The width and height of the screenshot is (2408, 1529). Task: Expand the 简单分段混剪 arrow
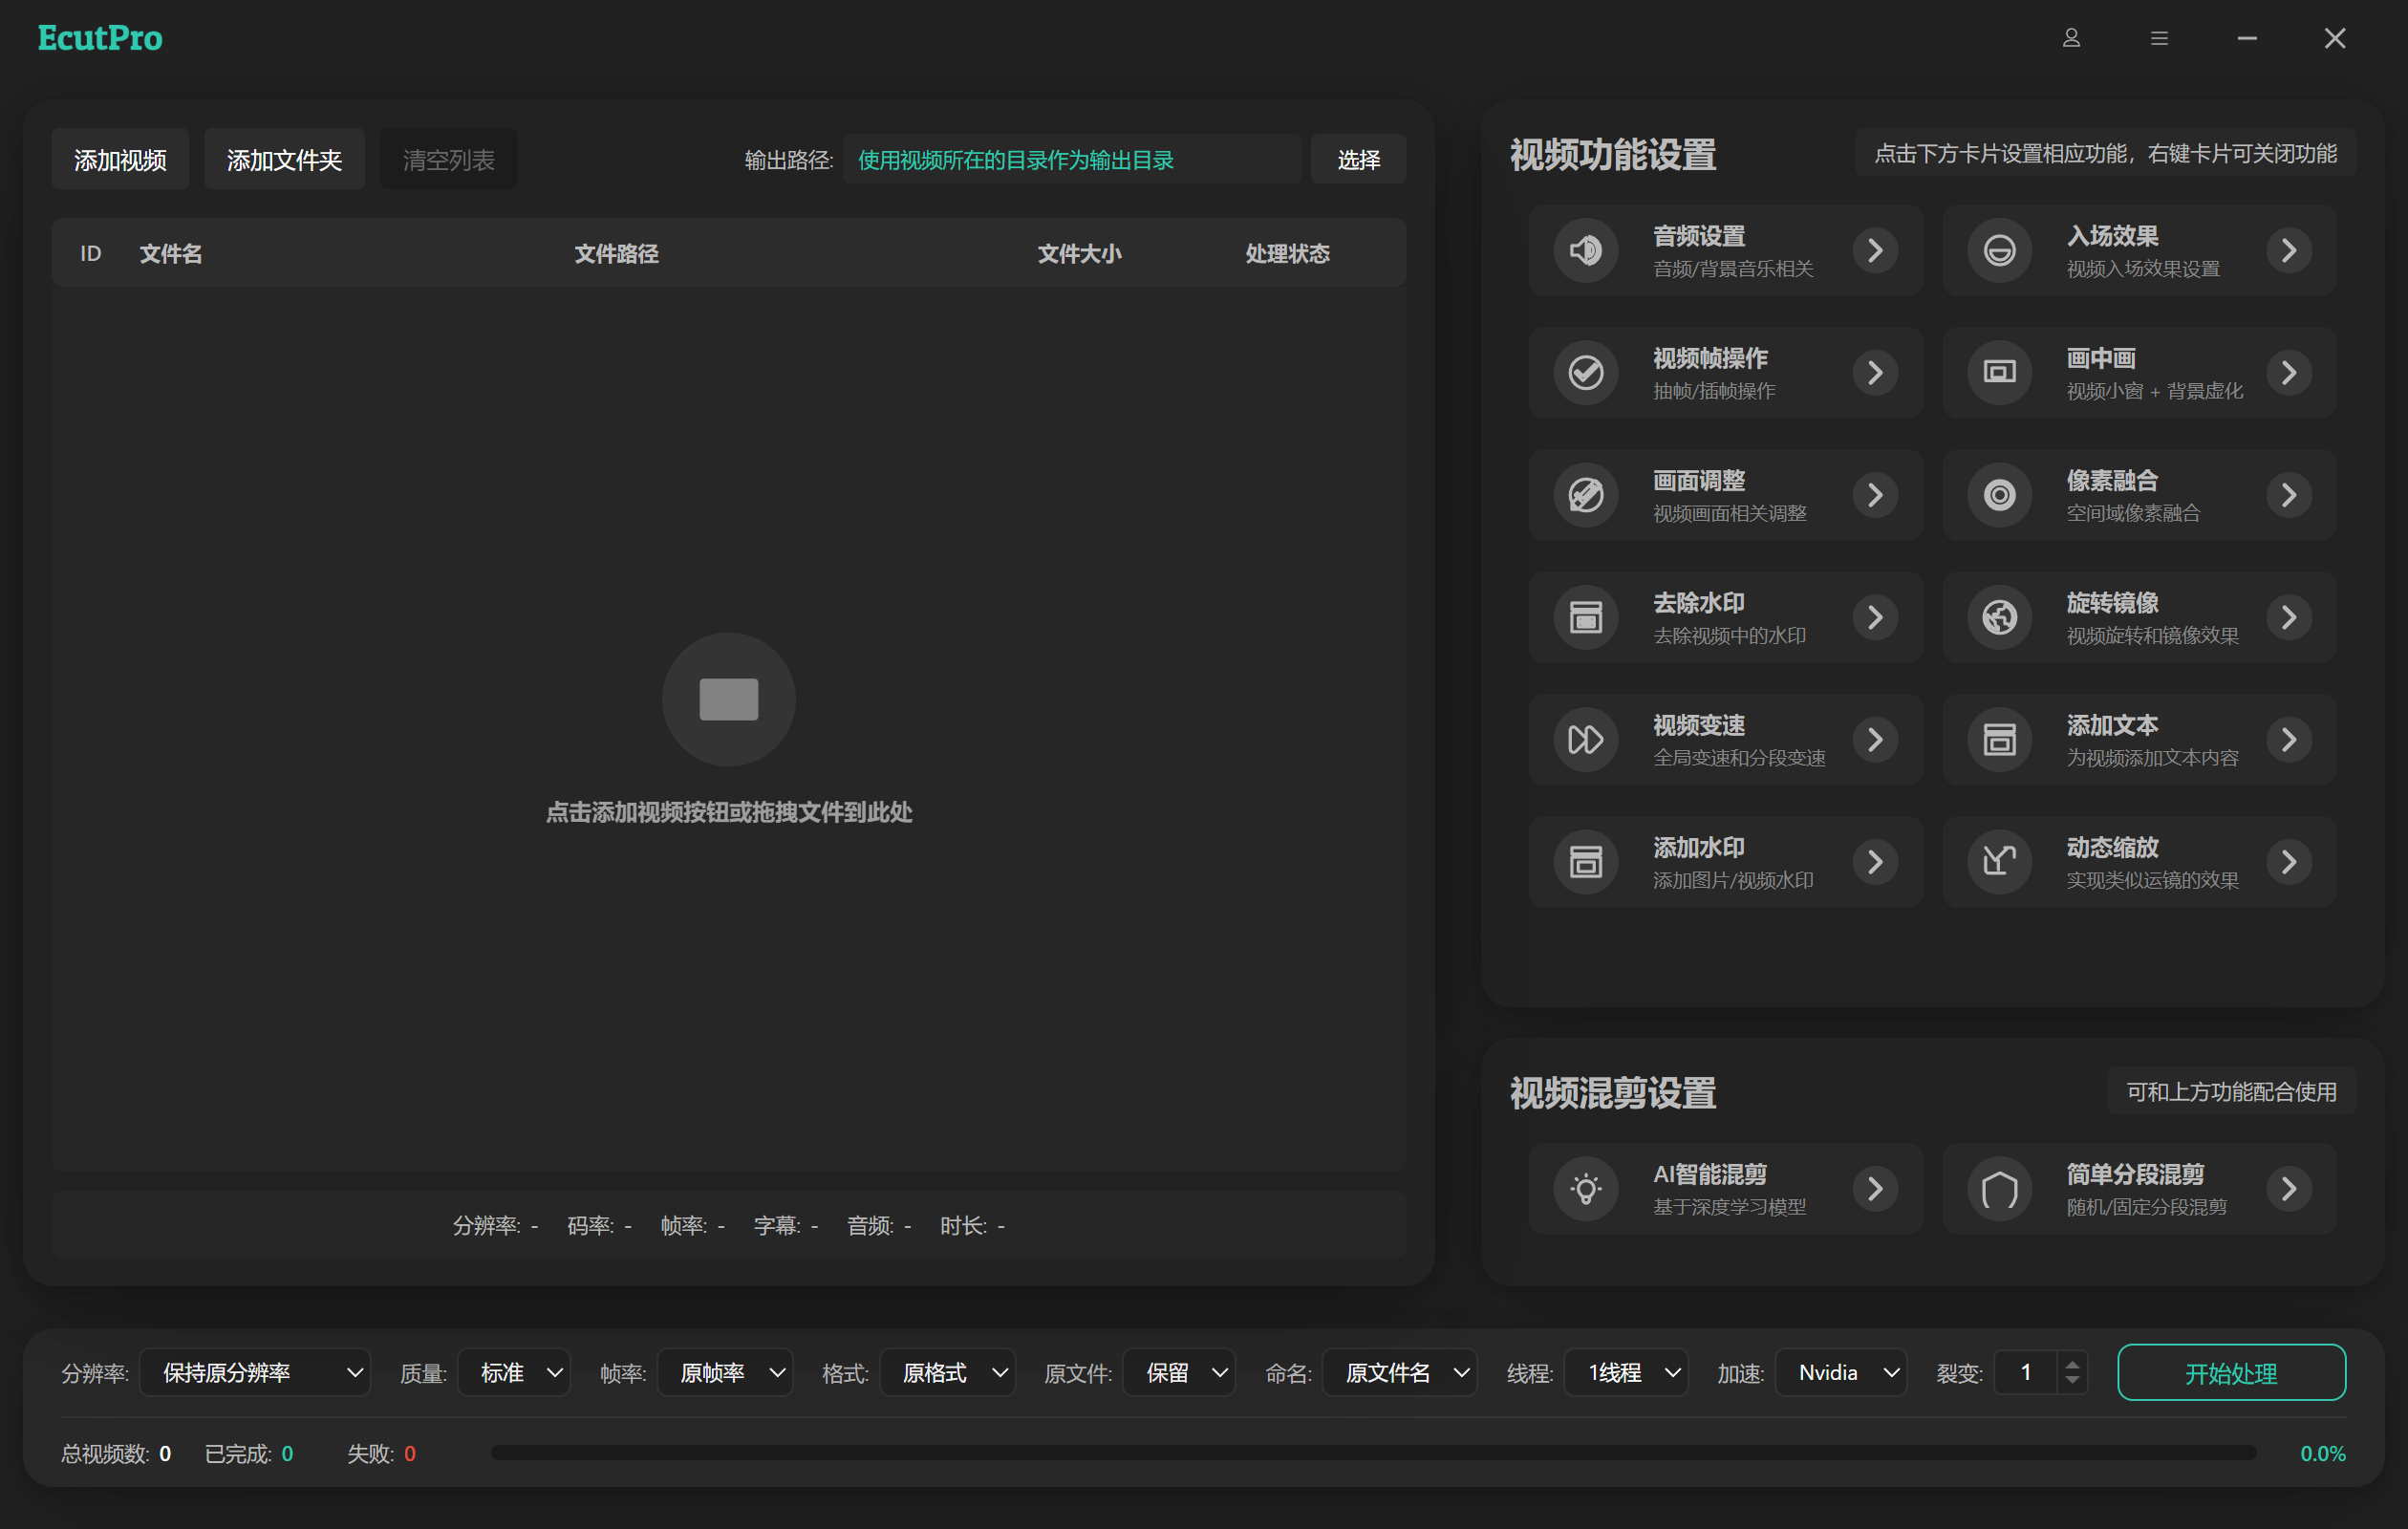[x=2289, y=1189]
